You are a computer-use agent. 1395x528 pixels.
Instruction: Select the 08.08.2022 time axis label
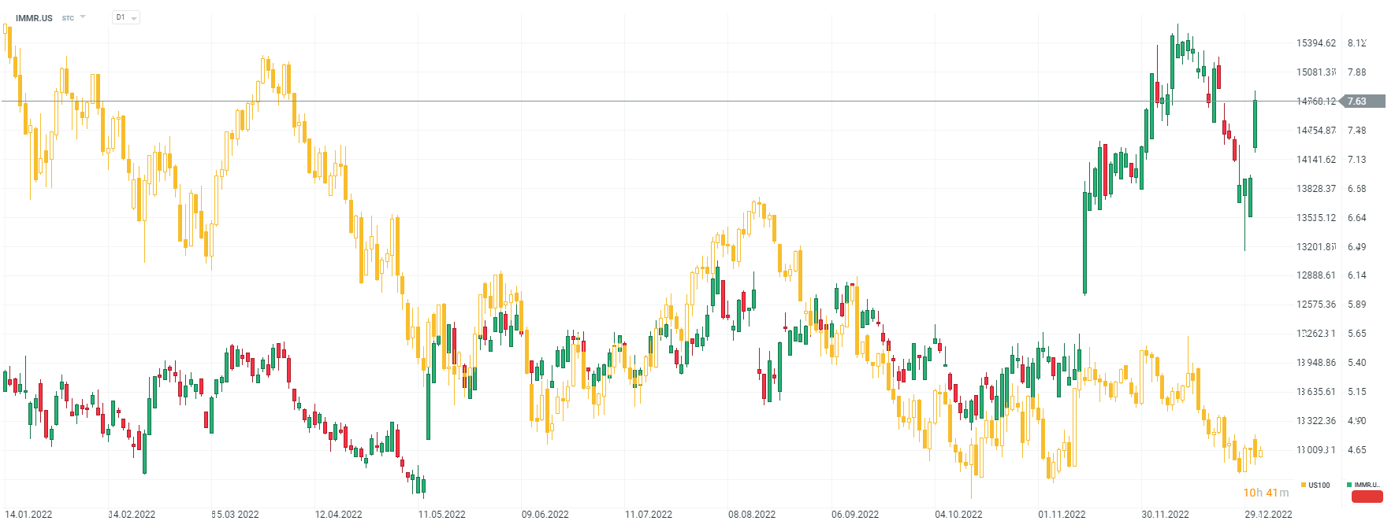(751, 515)
